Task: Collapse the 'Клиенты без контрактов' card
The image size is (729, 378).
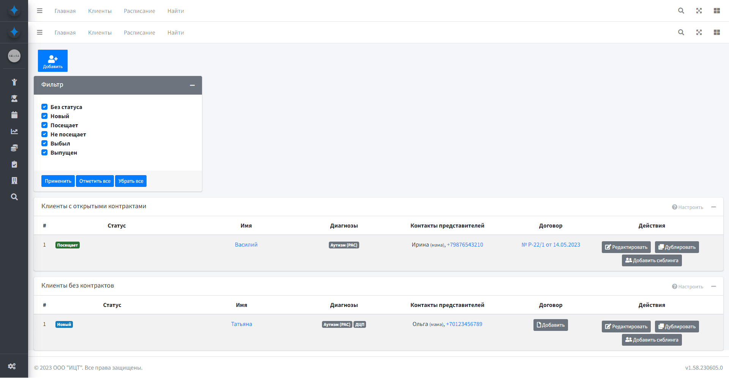Action: (x=713, y=286)
